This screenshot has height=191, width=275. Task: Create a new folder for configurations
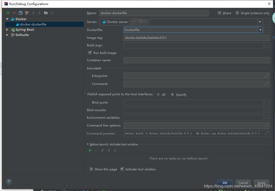click(46, 13)
